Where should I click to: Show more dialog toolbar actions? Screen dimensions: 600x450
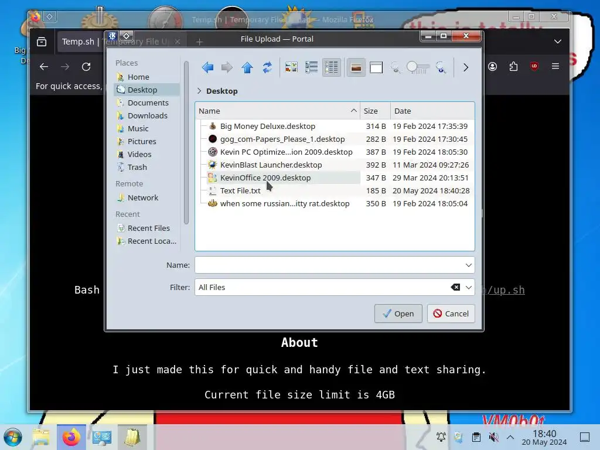466,68
